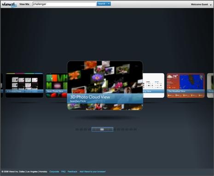This screenshot has width=214, height=176.
Task: Click 'Add Viewzi to your browser!' link
Action: pyautogui.click(x=93, y=171)
